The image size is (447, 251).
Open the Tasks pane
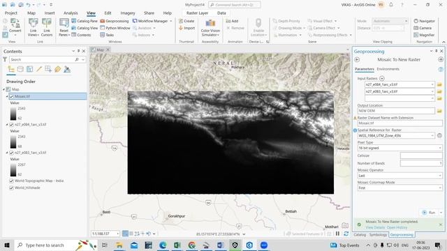point(107,35)
